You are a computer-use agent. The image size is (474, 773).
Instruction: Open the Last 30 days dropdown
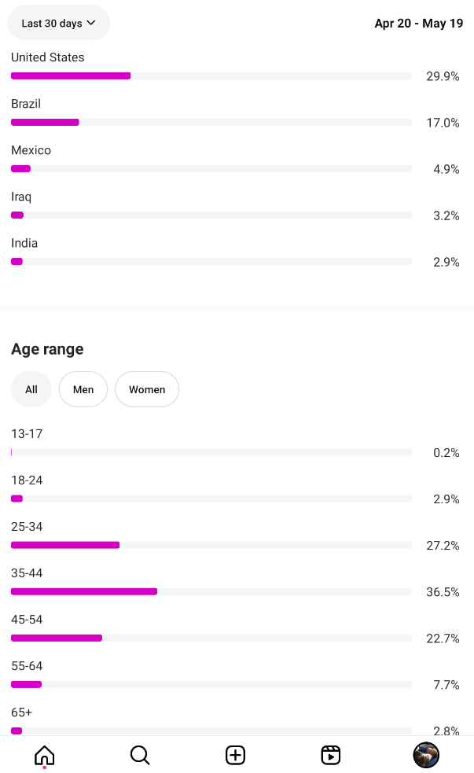[59, 23]
